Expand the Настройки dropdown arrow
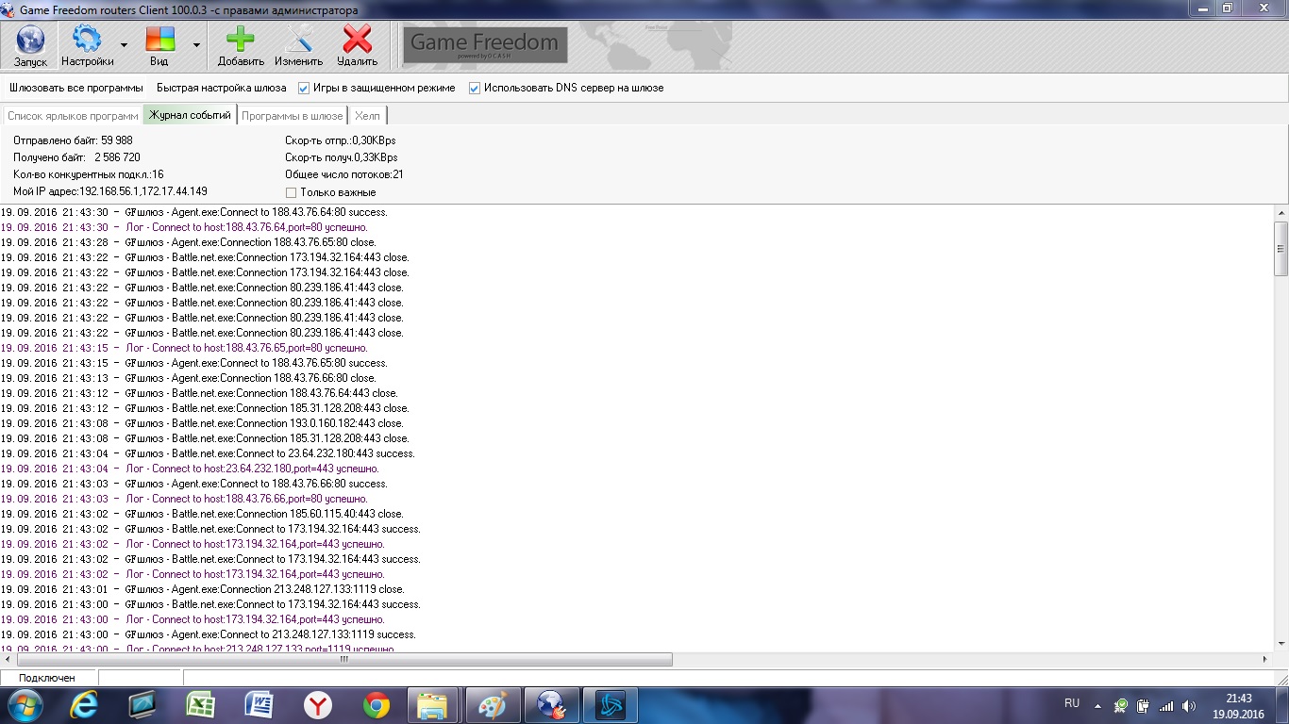Image resolution: width=1289 pixels, height=724 pixels. coord(124,44)
